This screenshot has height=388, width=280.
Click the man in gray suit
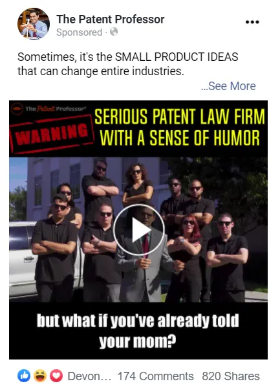coord(145,257)
